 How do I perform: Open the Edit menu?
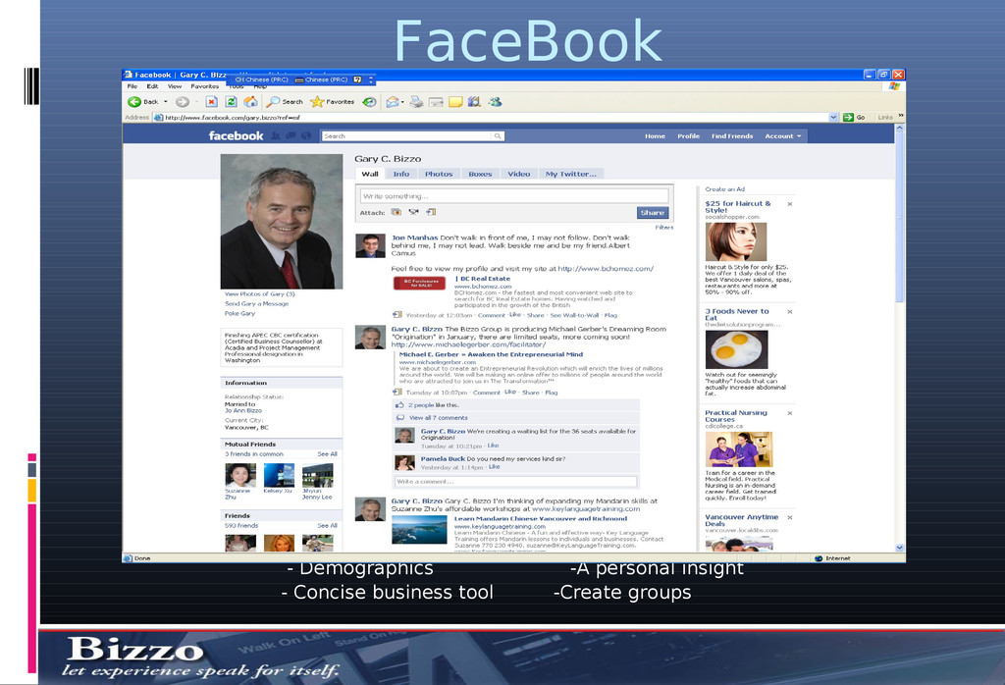152,86
